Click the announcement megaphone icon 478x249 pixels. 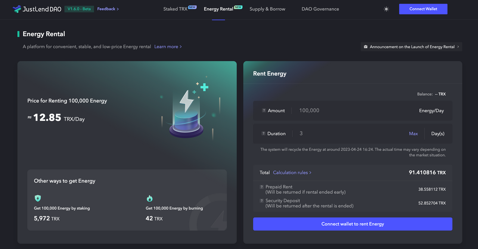[365, 47]
